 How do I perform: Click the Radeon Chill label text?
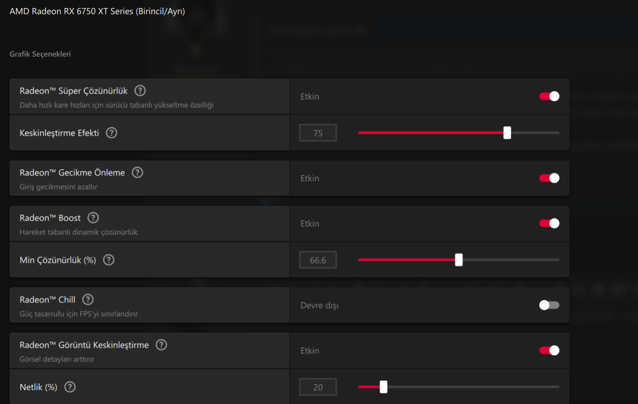click(47, 299)
